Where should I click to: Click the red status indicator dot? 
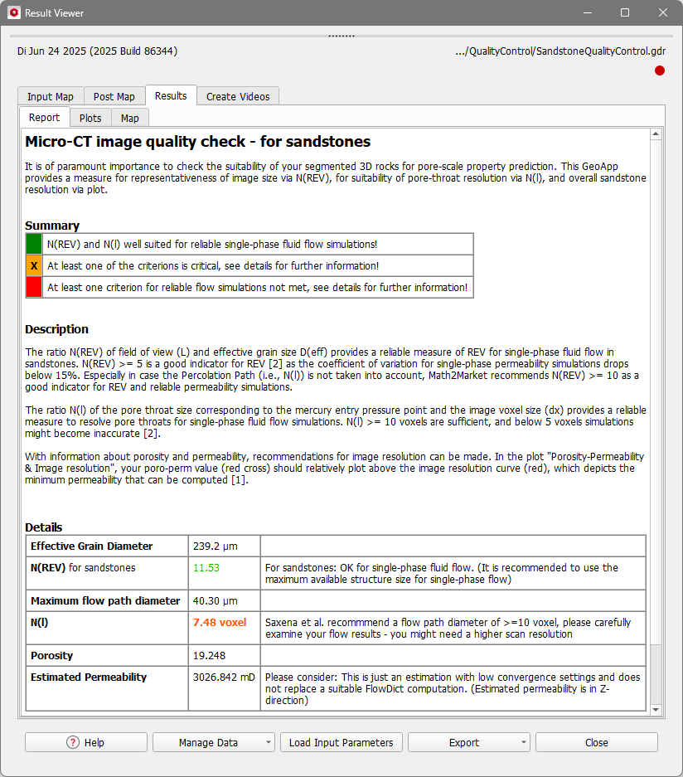(659, 70)
